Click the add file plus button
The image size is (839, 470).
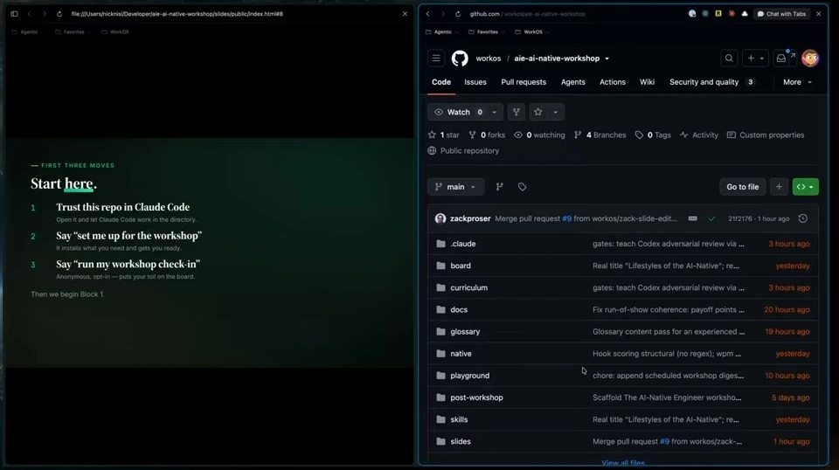(779, 187)
